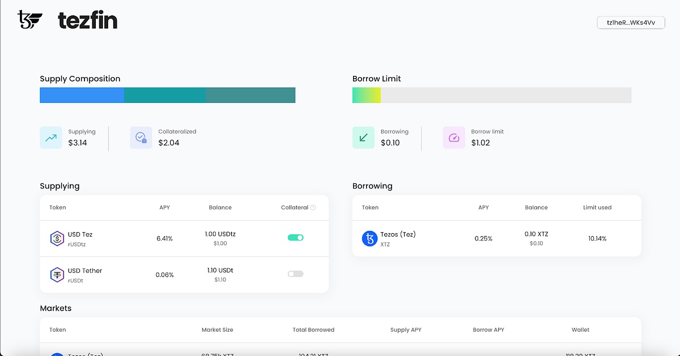Image resolution: width=680 pixels, height=356 pixels.
Task: Select the Supply APY column header
Action: pyautogui.click(x=406, y=330)
